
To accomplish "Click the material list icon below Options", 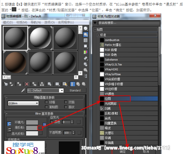I will pyautogui.click(x=85, y=76).
